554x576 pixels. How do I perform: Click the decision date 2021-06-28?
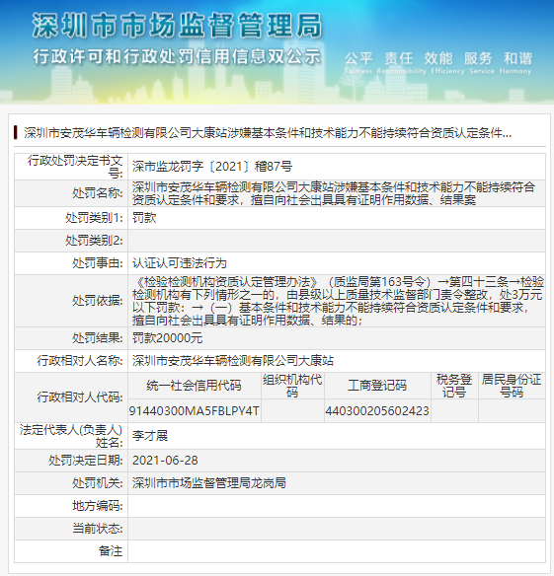click(165, 461)
